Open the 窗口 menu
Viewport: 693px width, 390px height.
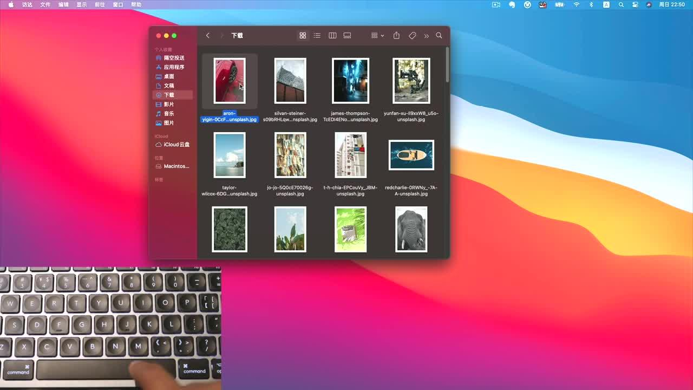pyautogui.click(x=118, y=4)
